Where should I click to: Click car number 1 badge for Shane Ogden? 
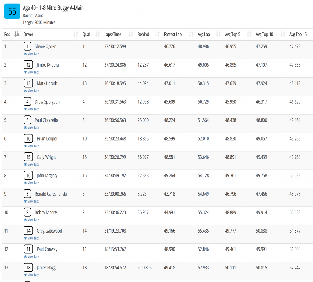pos(27,46)
